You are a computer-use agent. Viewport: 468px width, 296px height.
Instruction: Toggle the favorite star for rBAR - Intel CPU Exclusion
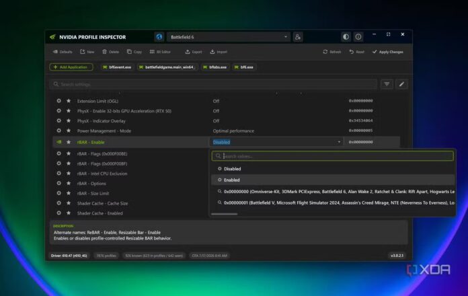[69, 174]
